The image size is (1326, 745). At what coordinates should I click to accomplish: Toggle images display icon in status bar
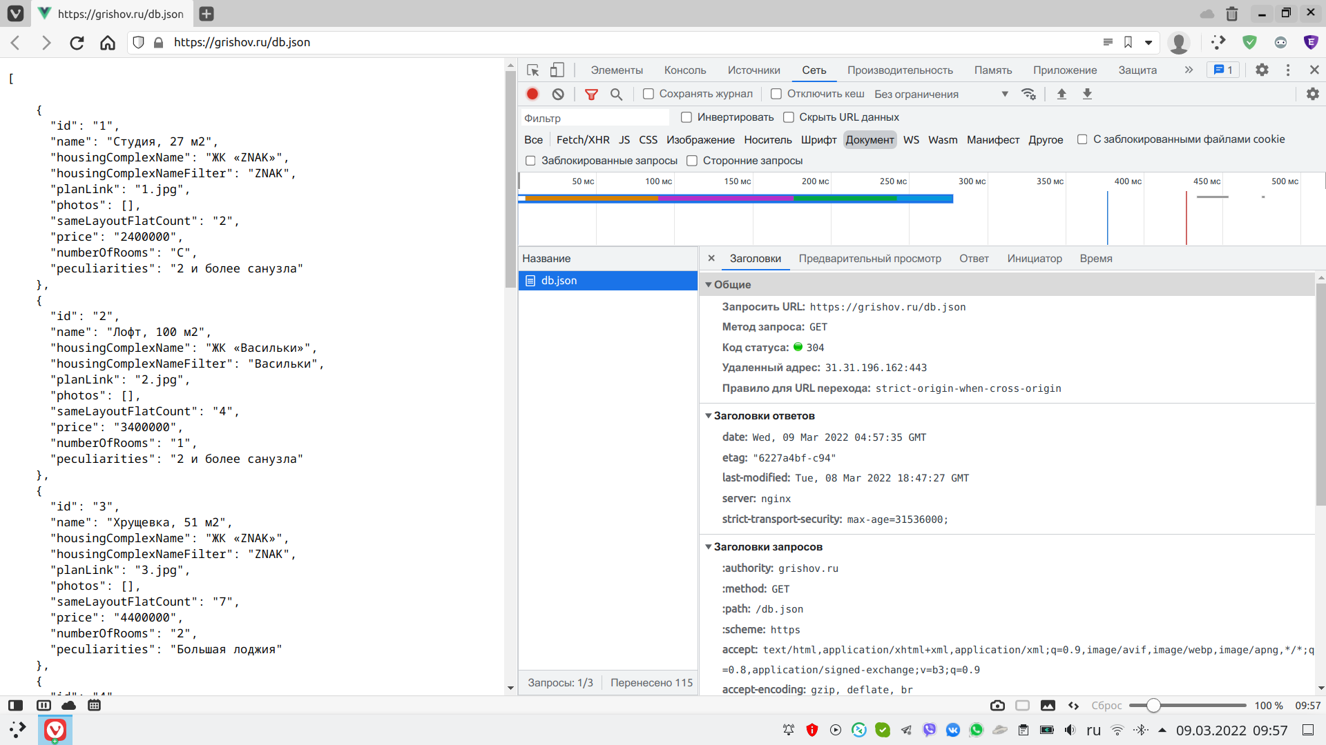pos(1048,705)
